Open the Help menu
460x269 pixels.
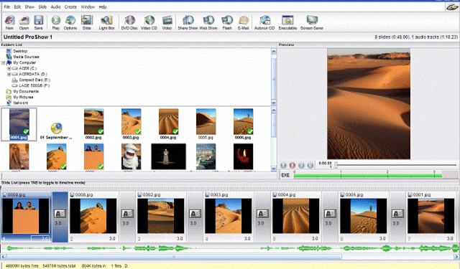(x=103, y=6)
